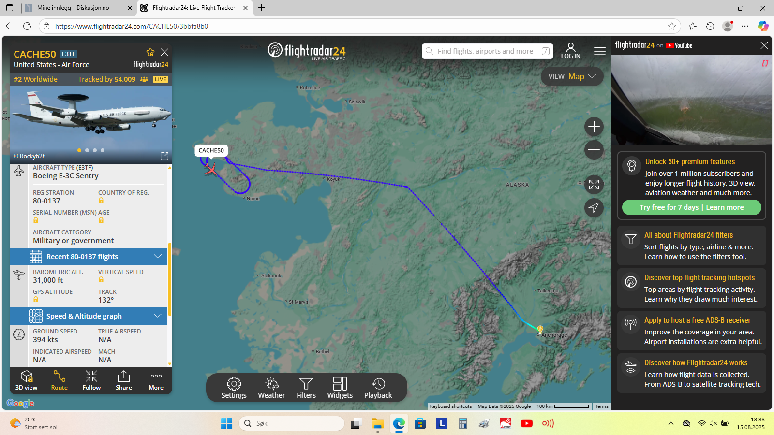The height and width of the screenshot is (435, 774).
Task: Click Try free for 7 days button
Action: (x=670, y=207)
